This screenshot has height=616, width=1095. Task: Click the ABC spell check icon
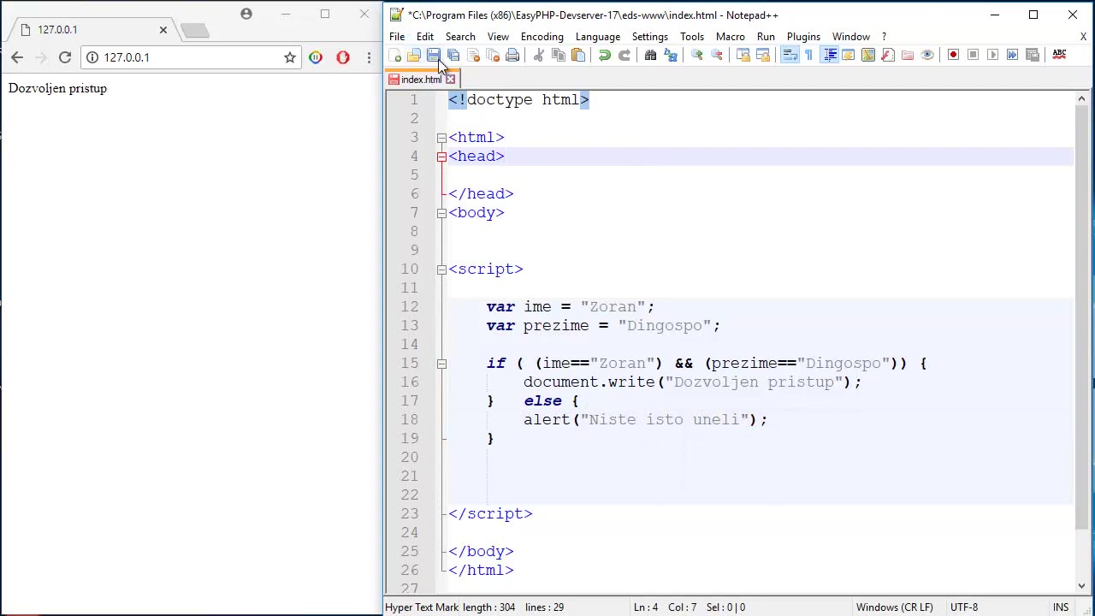point(1059,55)
